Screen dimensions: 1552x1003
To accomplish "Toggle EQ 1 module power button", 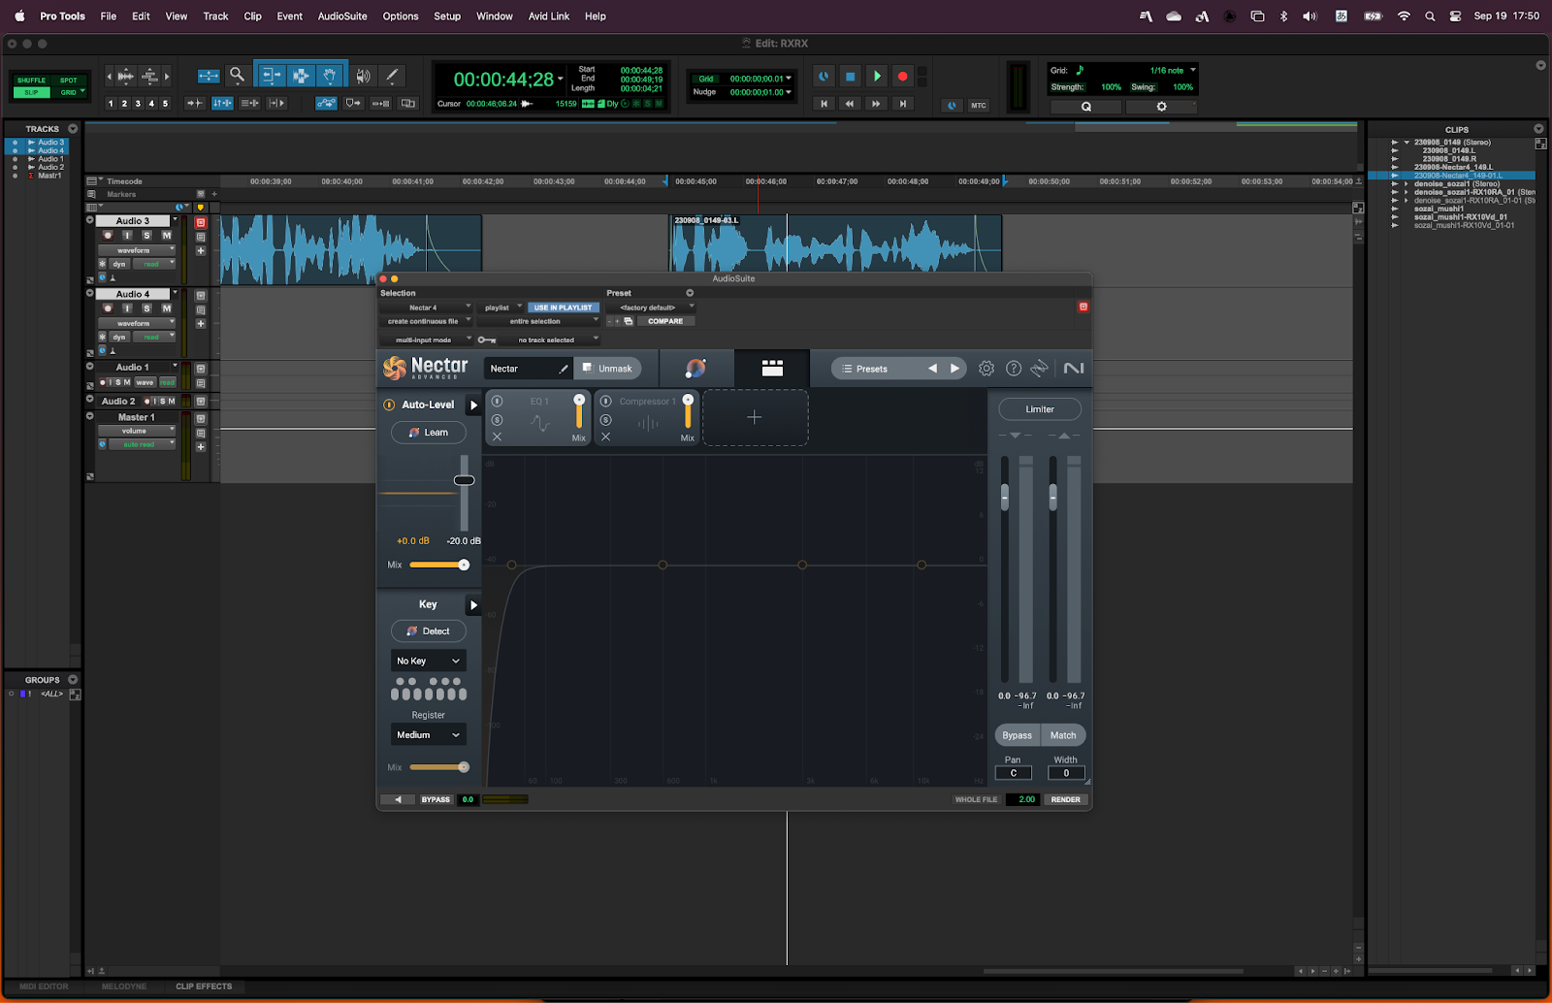I will (497, 401).
